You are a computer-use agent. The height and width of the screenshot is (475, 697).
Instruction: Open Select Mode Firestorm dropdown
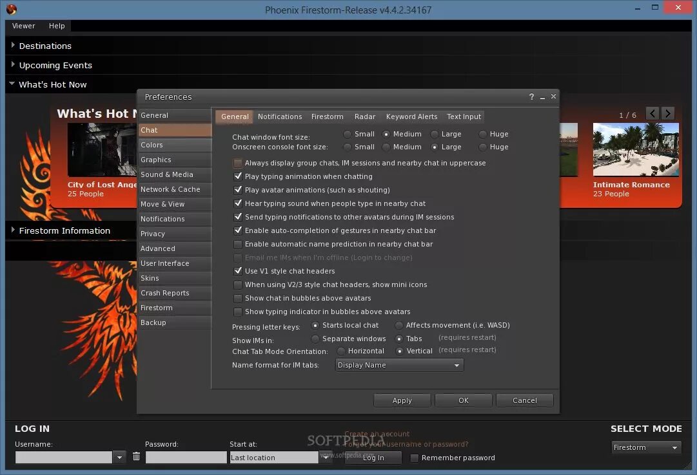pyautogui.click(x=646, y=447)
